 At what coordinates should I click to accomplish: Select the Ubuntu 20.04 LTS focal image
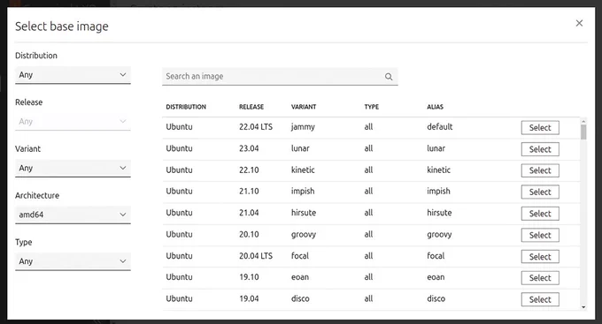540,257
